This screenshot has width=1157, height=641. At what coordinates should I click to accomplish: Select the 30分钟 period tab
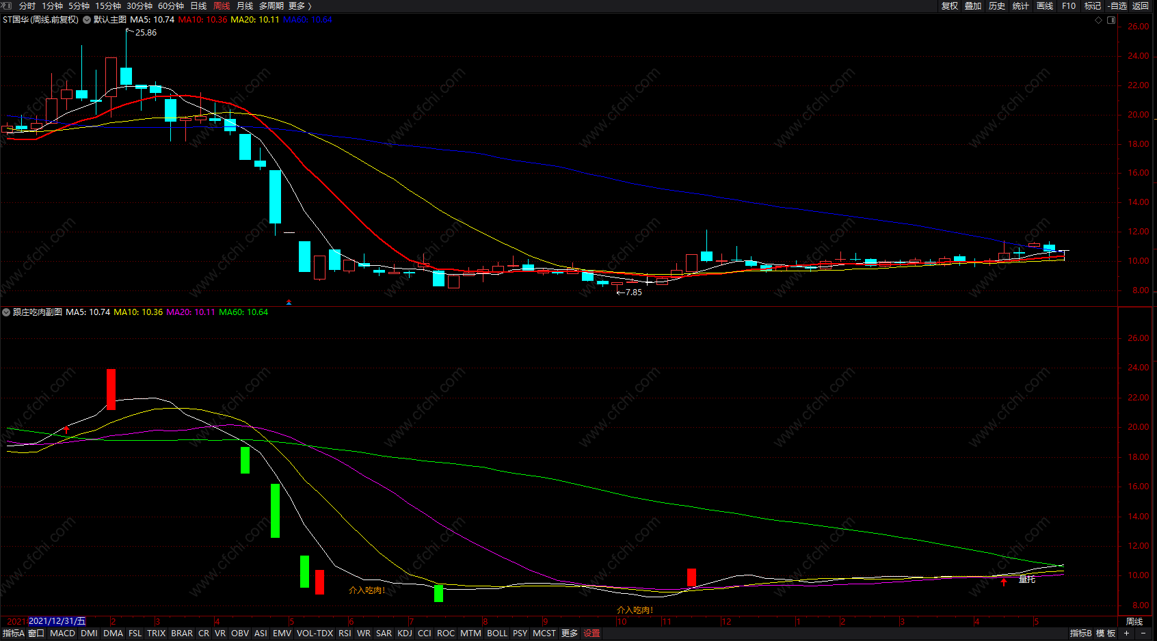139,5
